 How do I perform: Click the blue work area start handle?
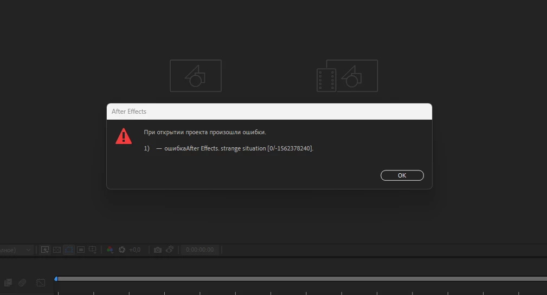coord(56,279)
